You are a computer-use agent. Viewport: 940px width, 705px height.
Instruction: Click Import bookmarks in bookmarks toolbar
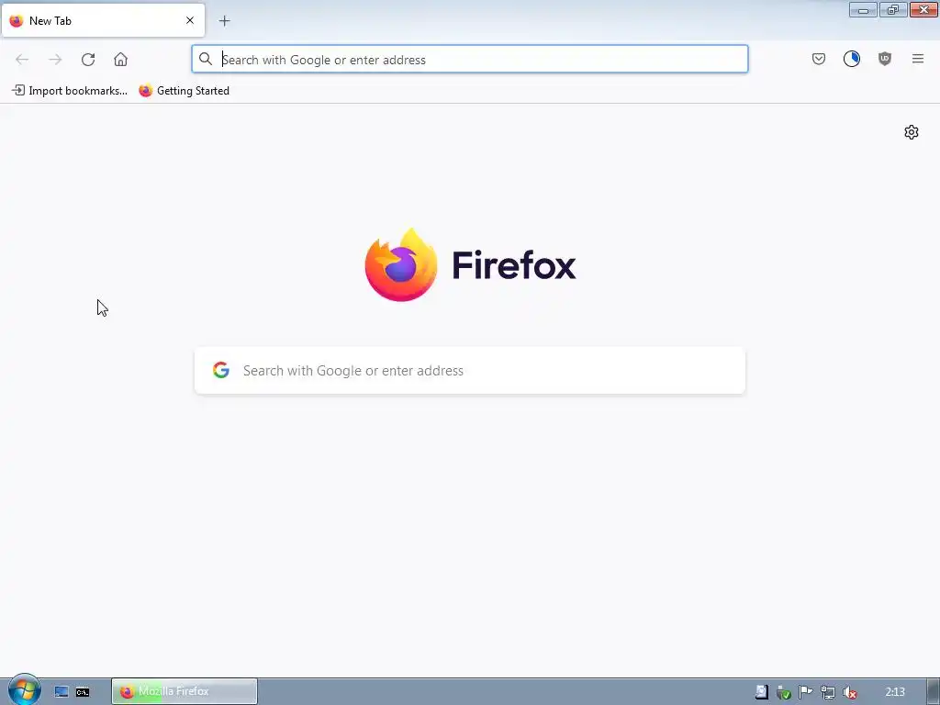click(70, 91)
